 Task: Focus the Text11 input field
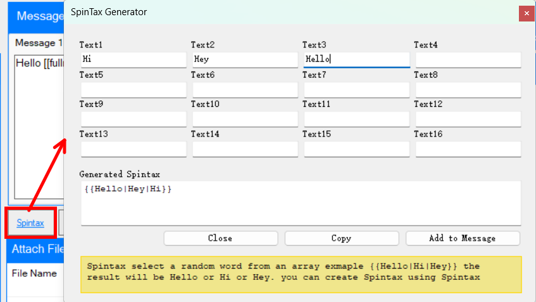click(x=356, y=119)
